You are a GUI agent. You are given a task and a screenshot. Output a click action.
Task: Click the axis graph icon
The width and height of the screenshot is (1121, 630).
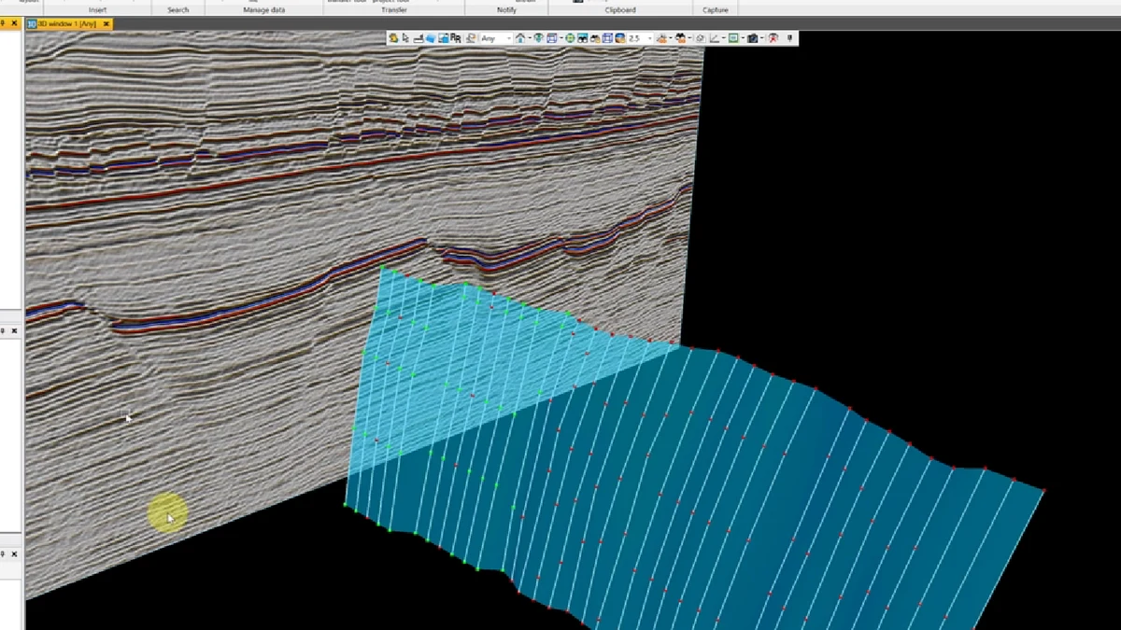click(x=714, y=38)
